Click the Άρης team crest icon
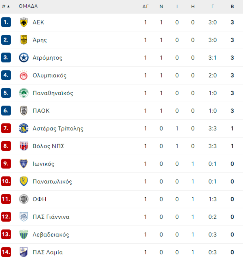Viewport: 243px width, 259px height. (x=24, y=40)
